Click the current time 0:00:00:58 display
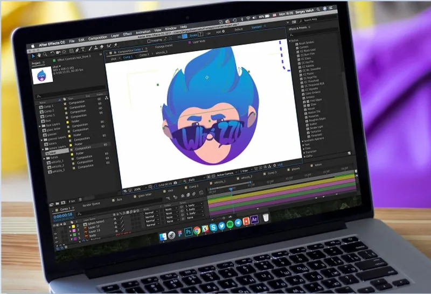The width and height of the screenshot is (431, 294). (x=63, y=215)
